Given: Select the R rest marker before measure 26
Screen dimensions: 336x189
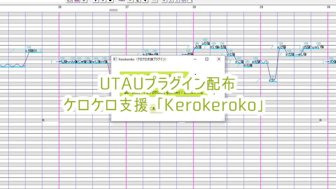Looking at the screenshot, I should [43, 120].
